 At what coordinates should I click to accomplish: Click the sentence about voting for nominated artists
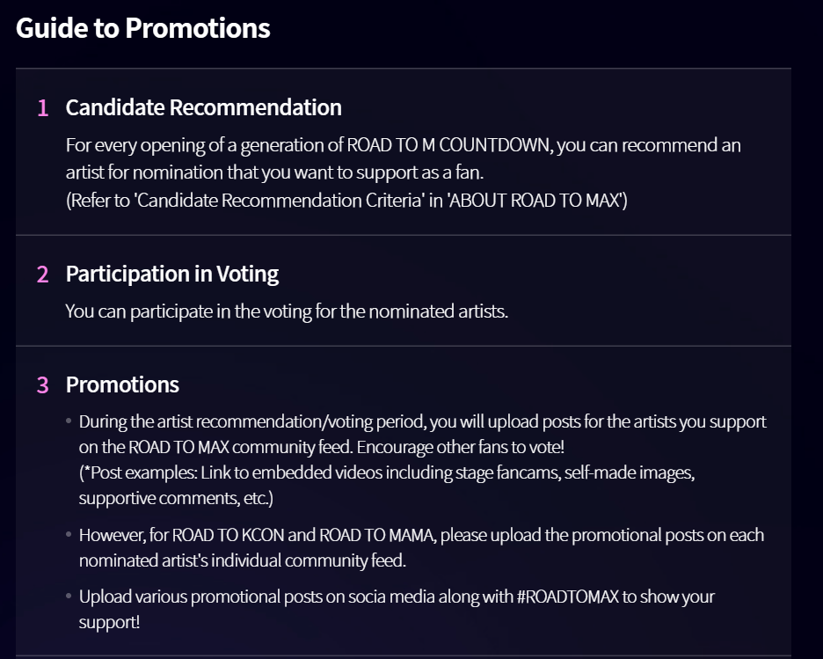287,311
